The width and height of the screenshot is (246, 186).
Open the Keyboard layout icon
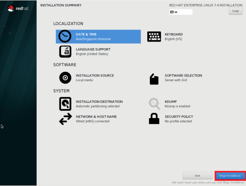pyautogui.click(x=154, y=37)
